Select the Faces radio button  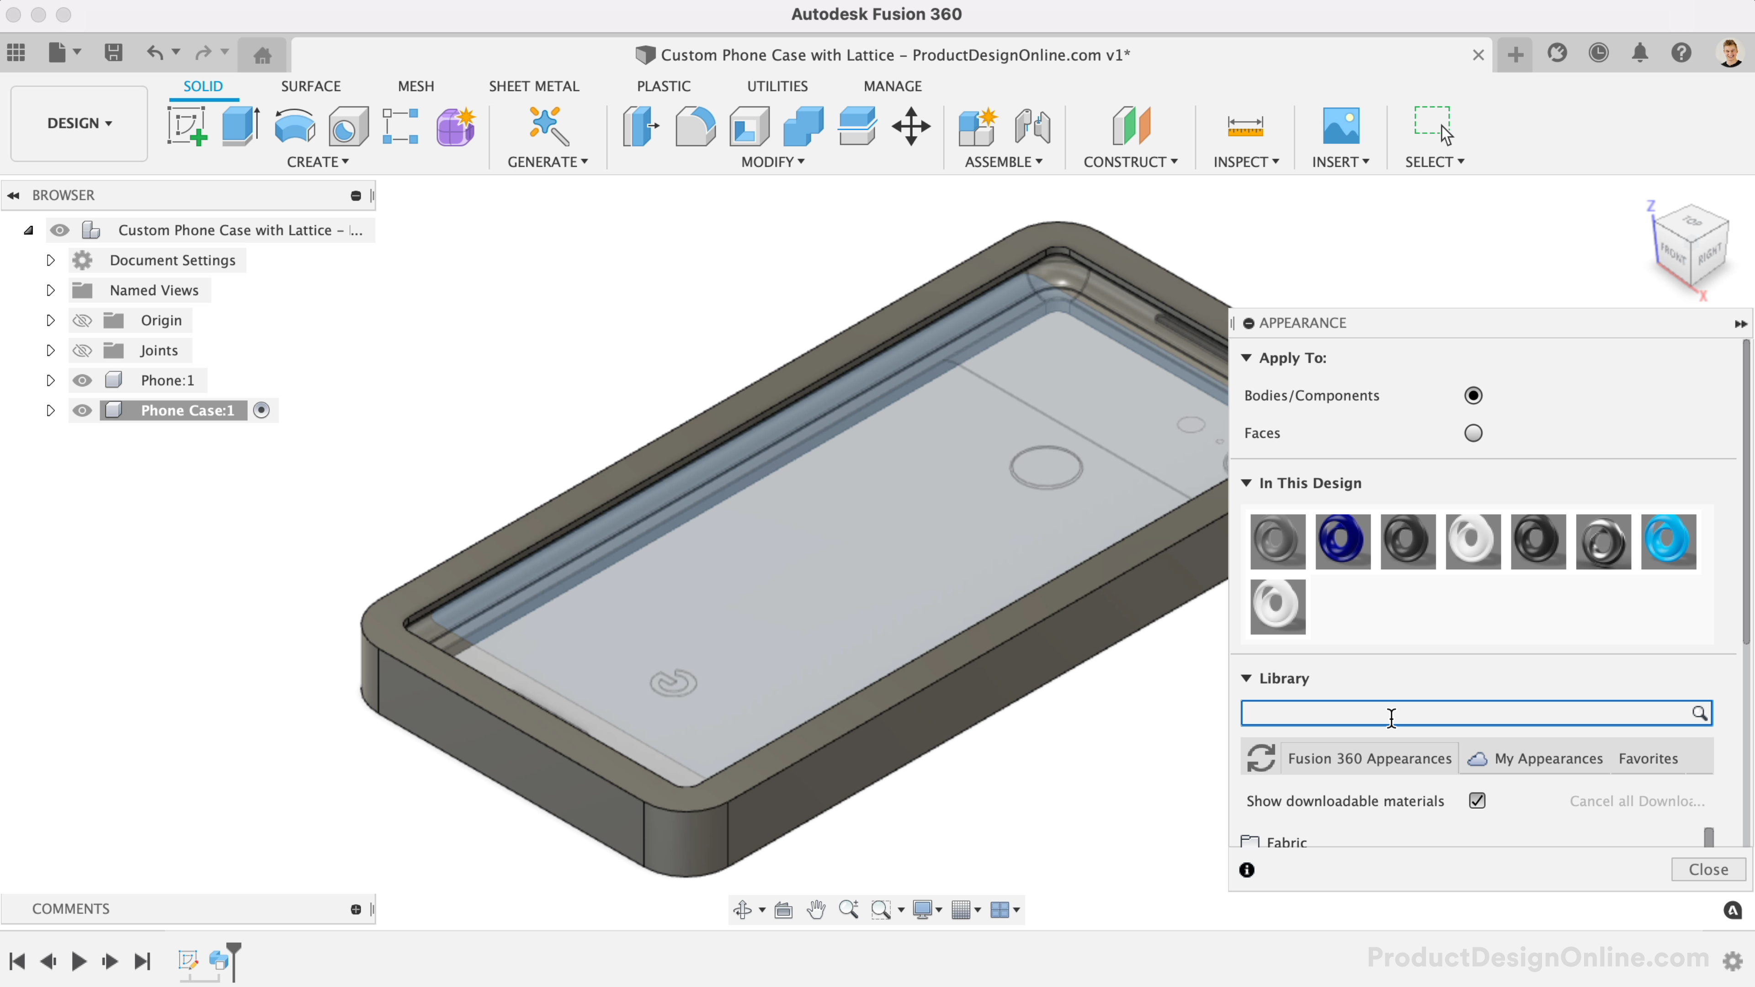tap(1473, 433)
